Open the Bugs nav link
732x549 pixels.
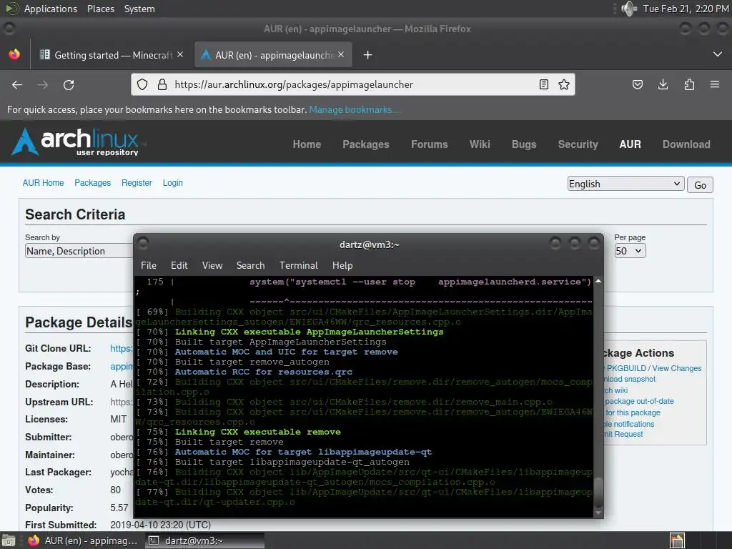524,144
